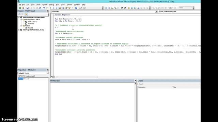
Task: Pause execution with the Break icon
Action: 53,8
